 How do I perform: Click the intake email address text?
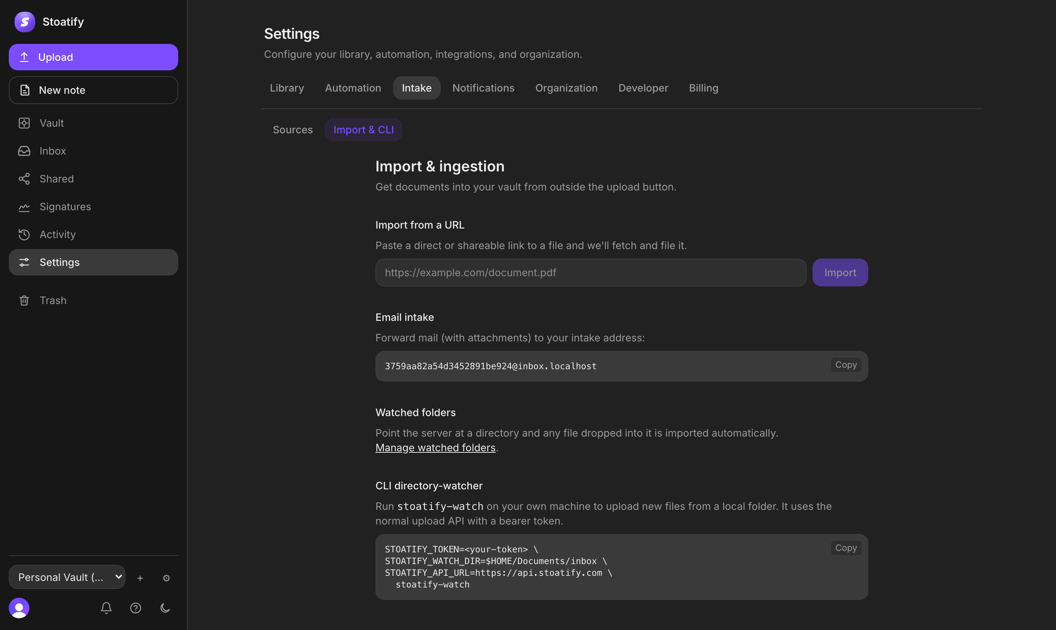[490, 366]
